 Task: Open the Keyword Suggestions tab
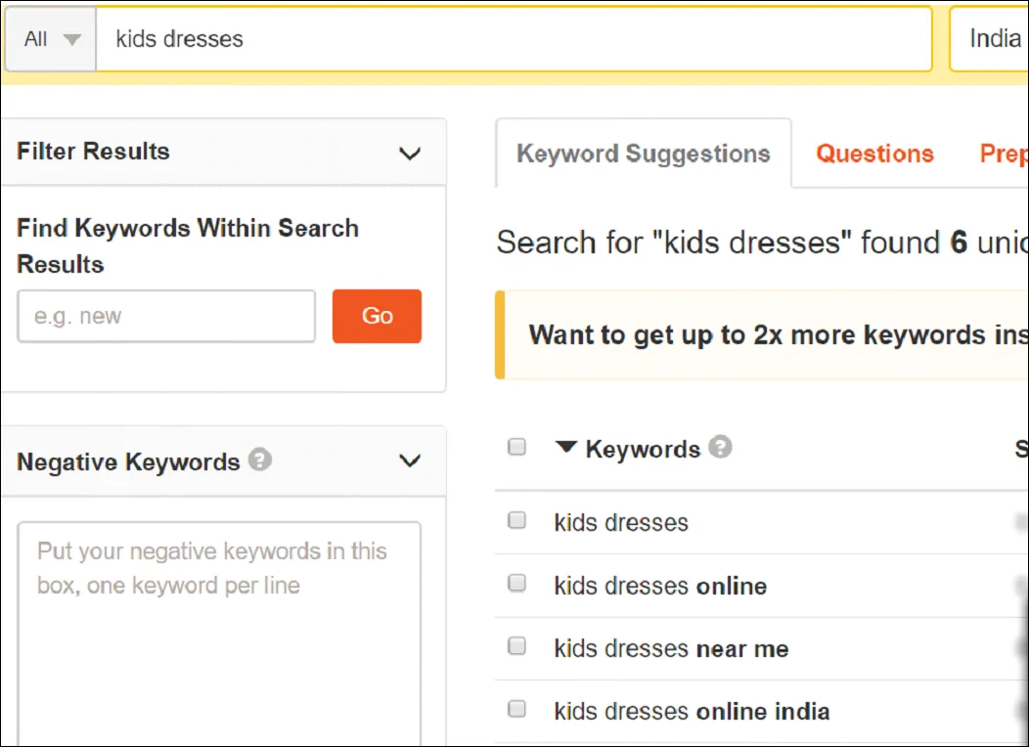pyautogui.click(x=643, y=154)
